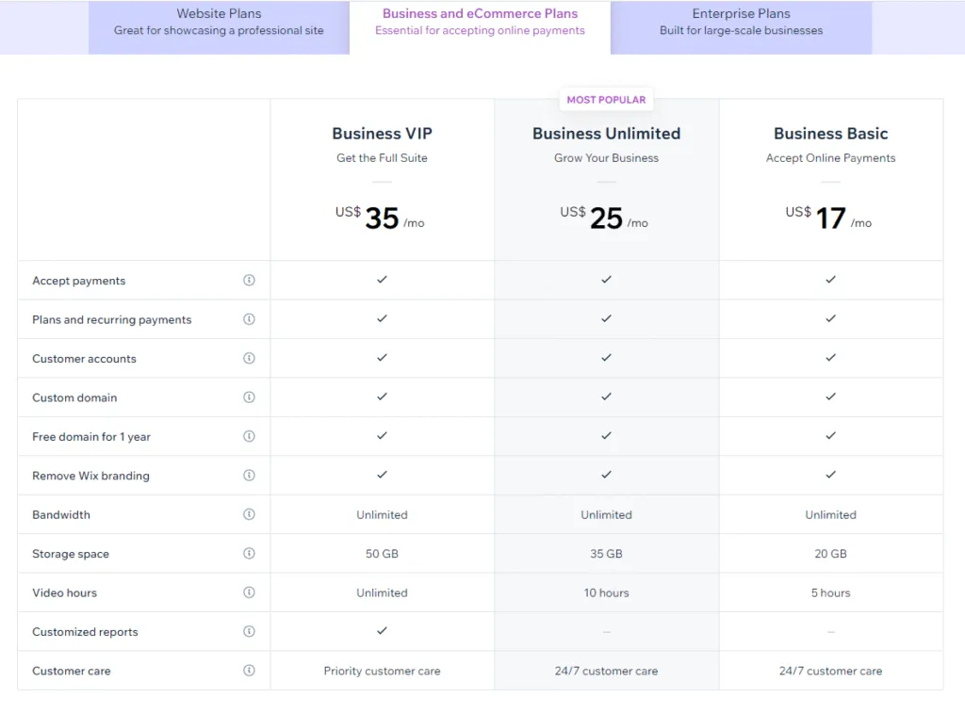
Task: Click the Customized reports info icon
Action: click(249, 631)
